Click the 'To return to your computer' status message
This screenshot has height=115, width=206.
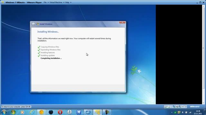point(16,107)
